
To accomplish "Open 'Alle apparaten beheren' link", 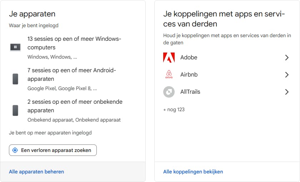I will pos(36,172).
